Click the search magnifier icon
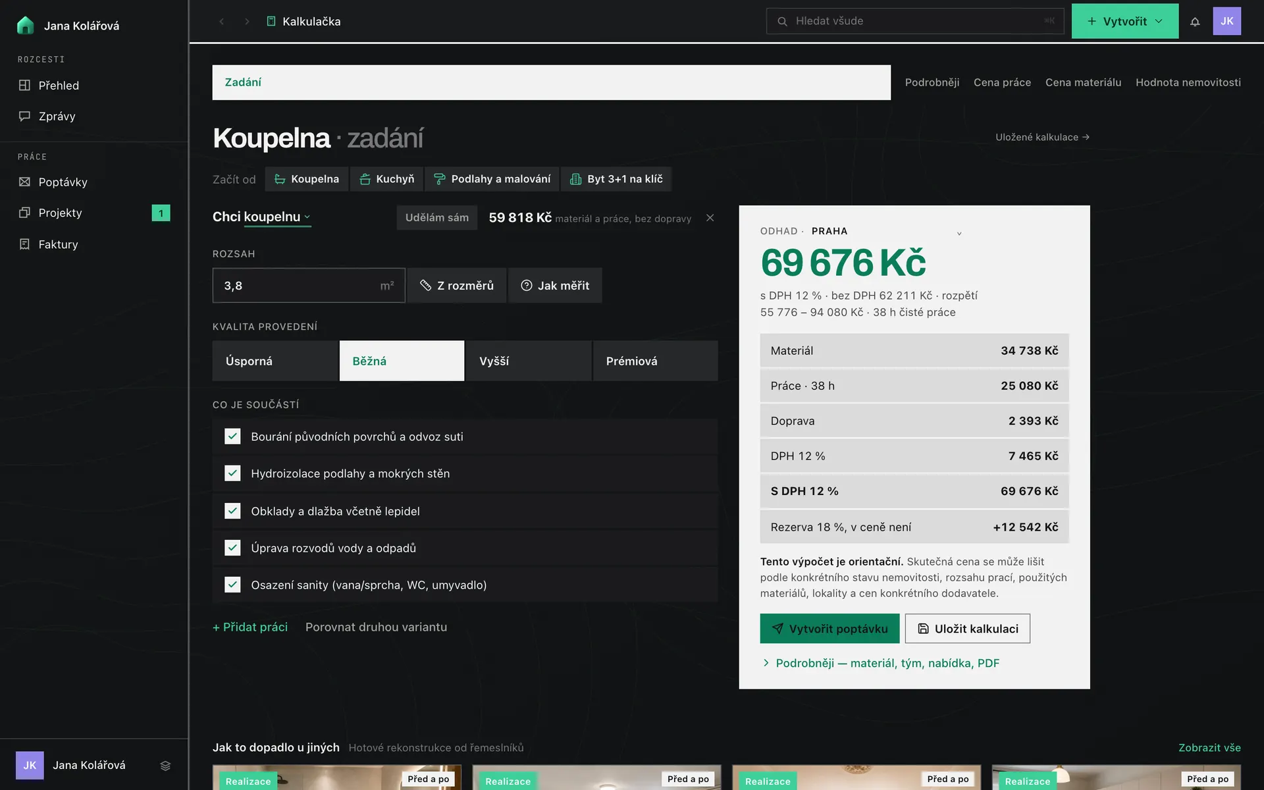This screenshot has width=1264, height=790. click(782, 21)
